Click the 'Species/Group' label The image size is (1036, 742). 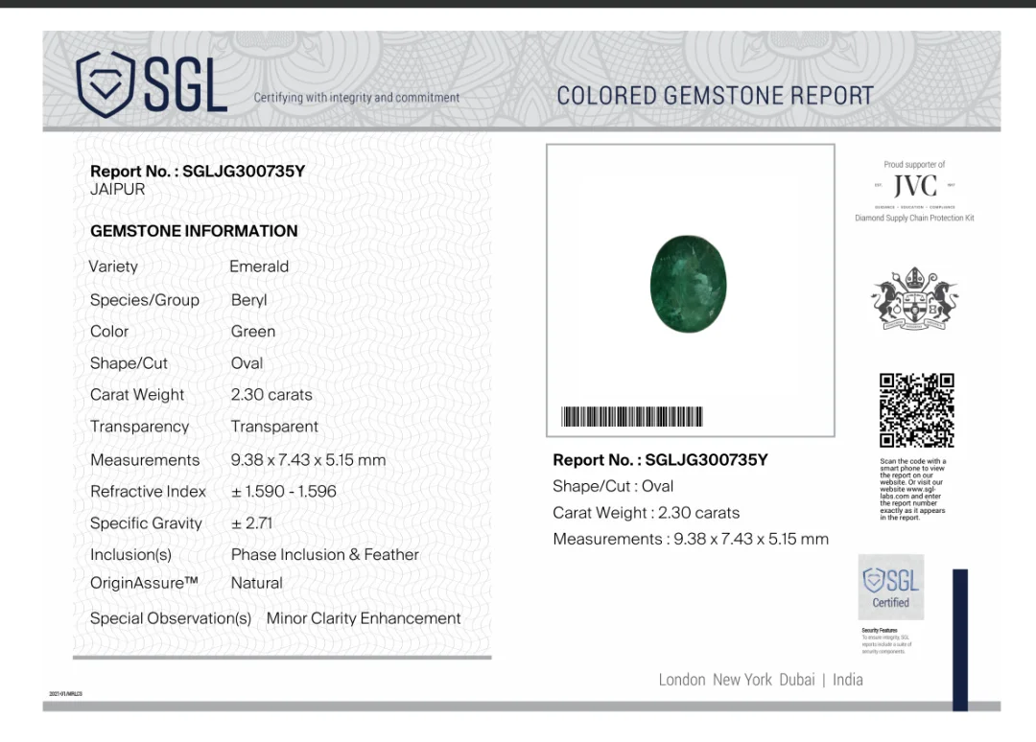coord(145,300)
